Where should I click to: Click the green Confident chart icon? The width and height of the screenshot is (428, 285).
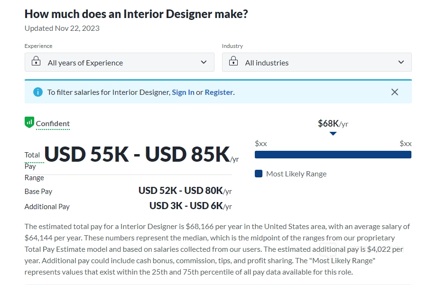[29, 122]
